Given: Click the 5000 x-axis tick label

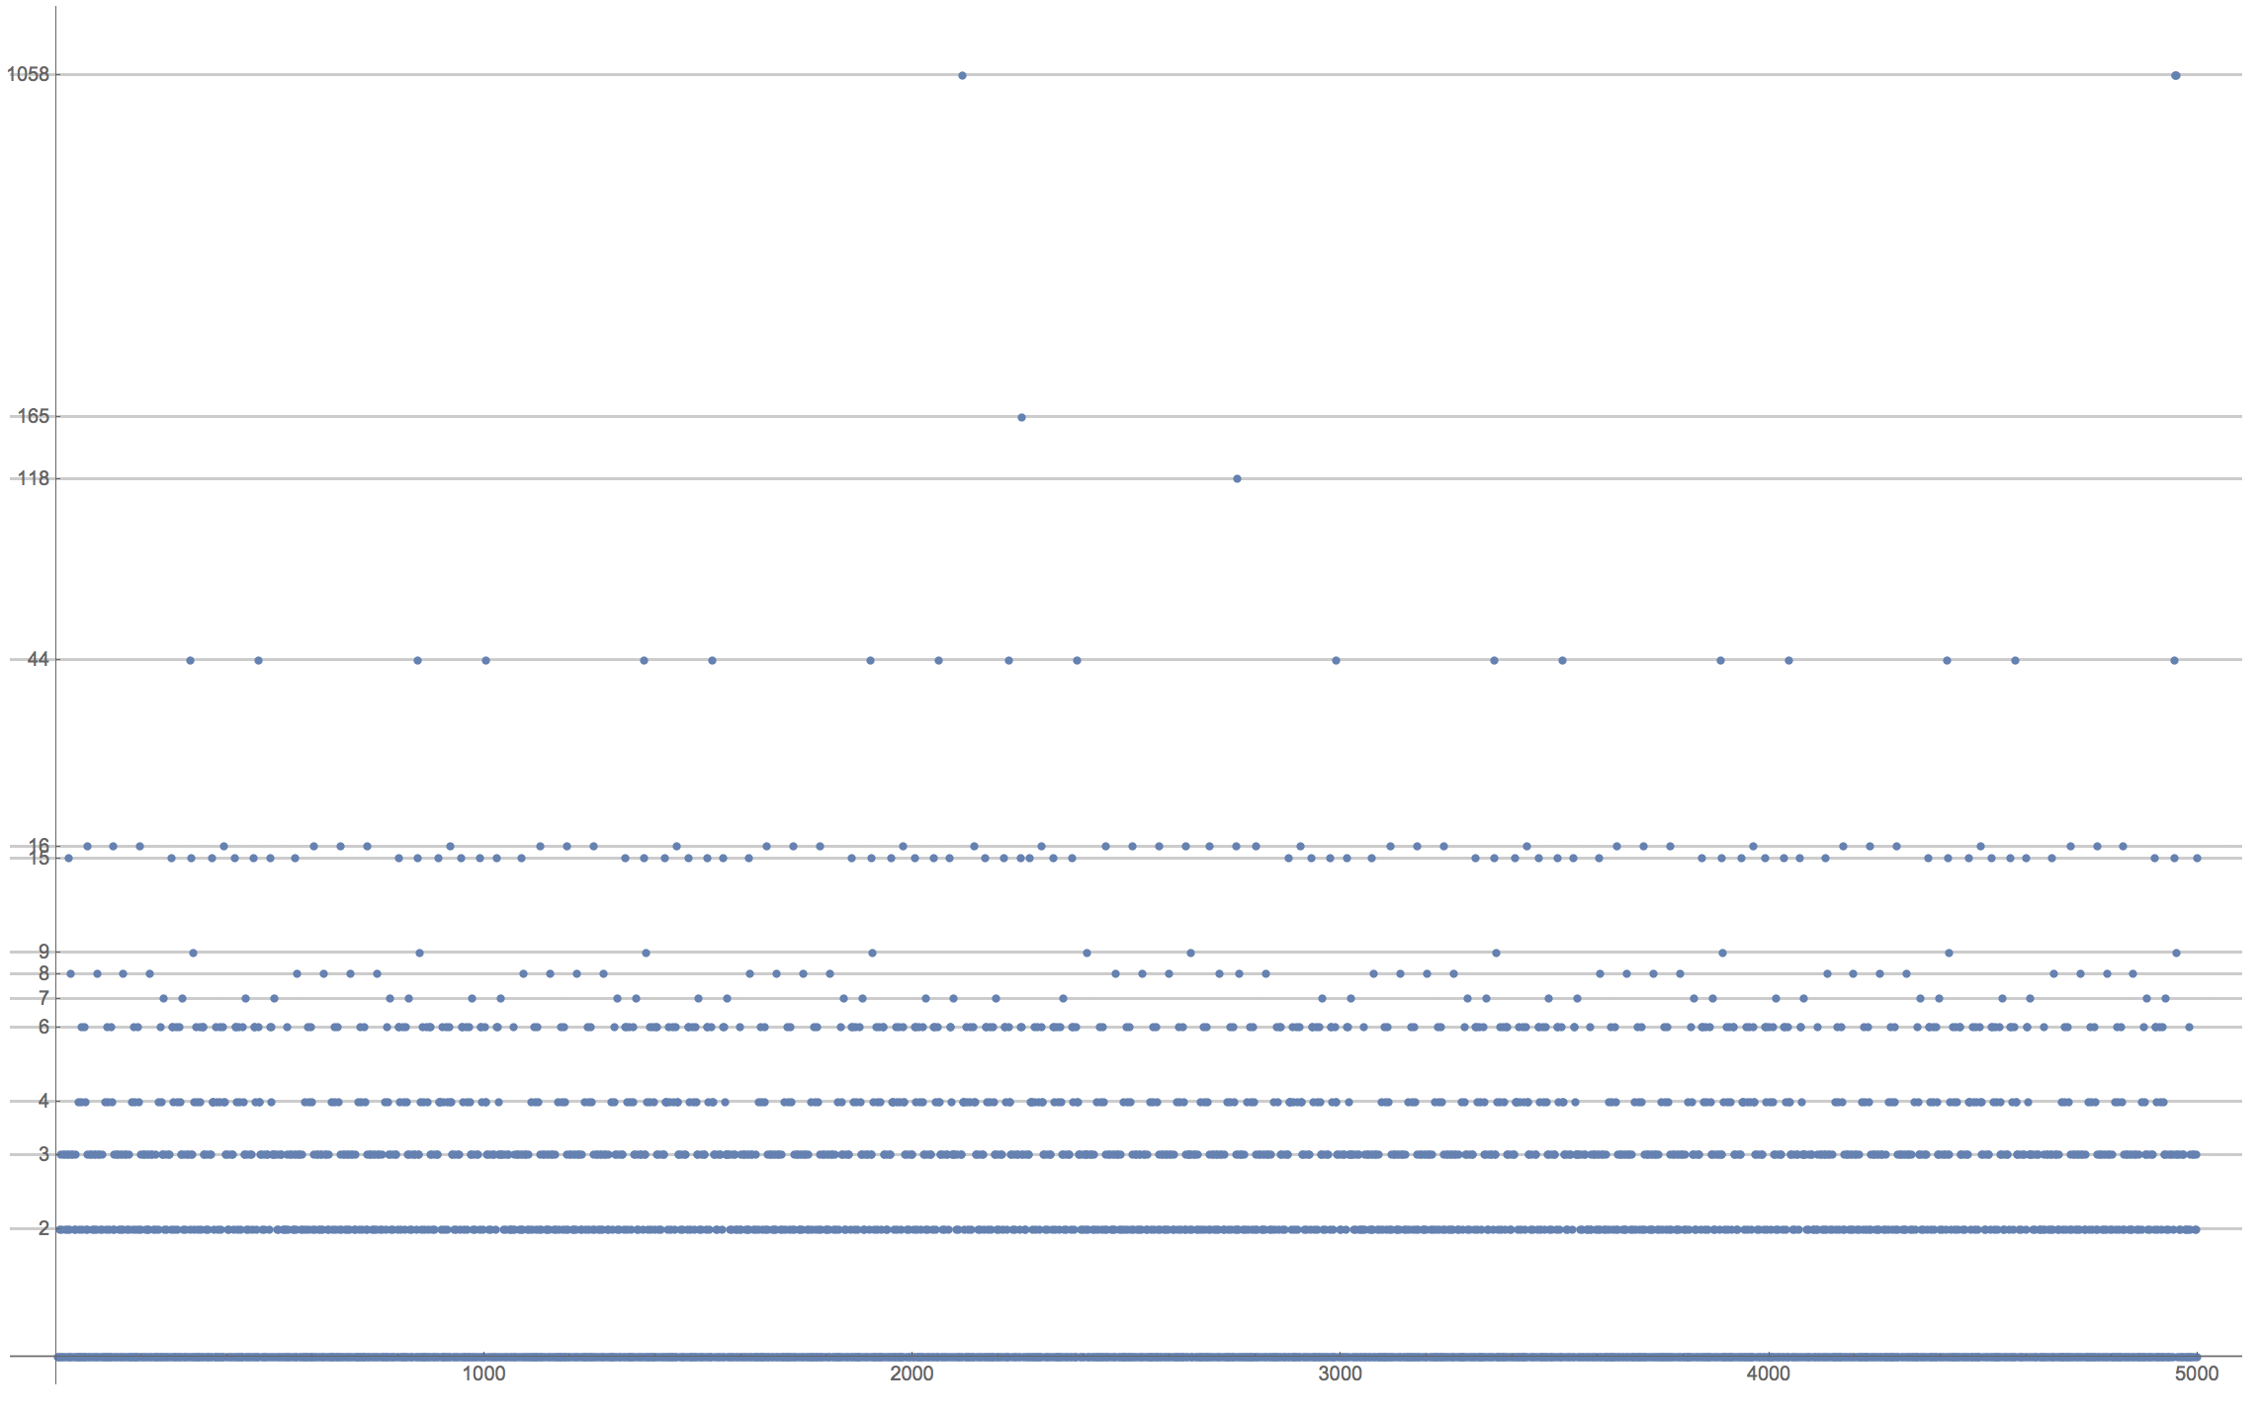Looking at the screenshot, I should point(2197,1373).
